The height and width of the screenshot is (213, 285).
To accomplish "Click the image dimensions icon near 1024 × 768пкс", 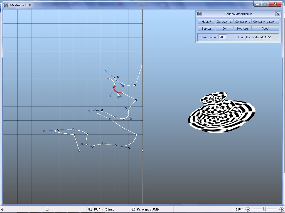I will 90,209.
